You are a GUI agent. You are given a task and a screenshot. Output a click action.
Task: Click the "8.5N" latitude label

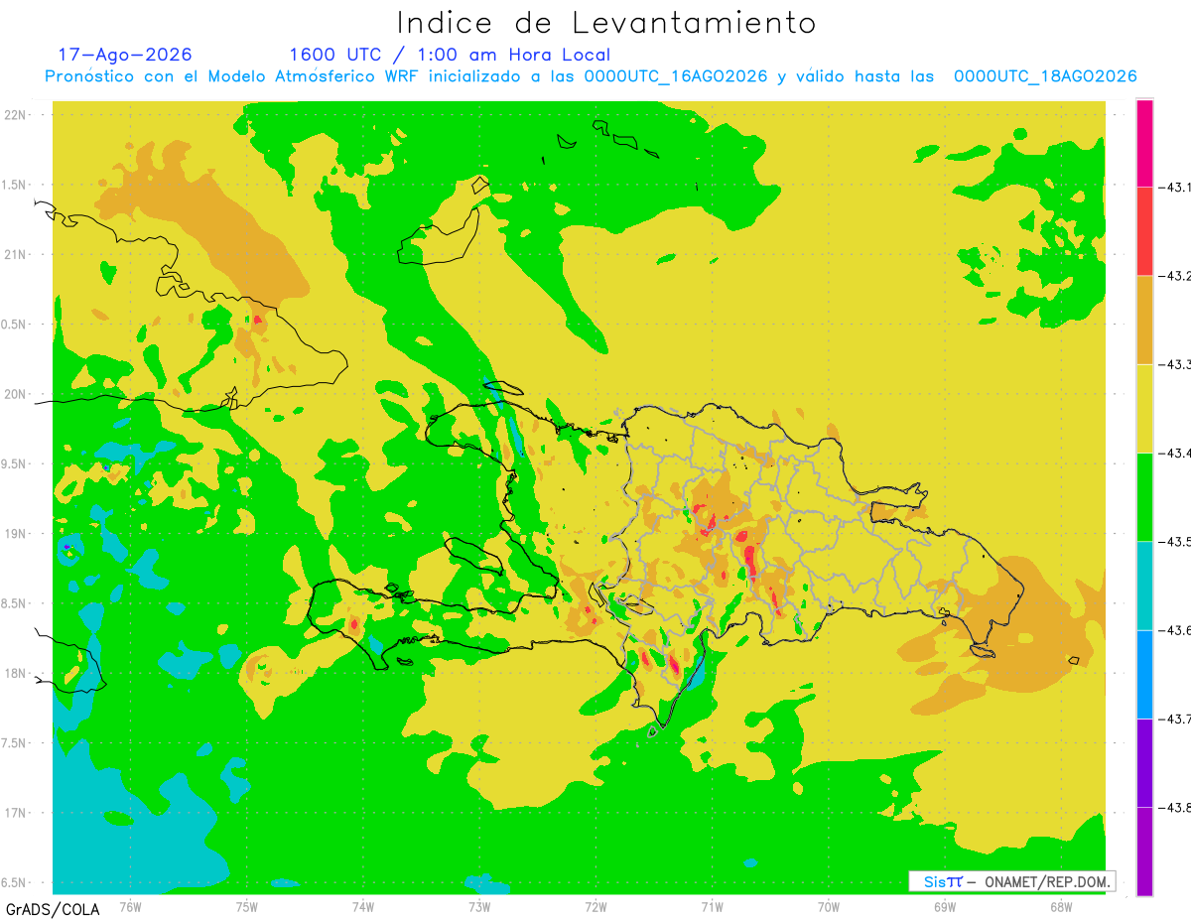[x=15, y=603]
